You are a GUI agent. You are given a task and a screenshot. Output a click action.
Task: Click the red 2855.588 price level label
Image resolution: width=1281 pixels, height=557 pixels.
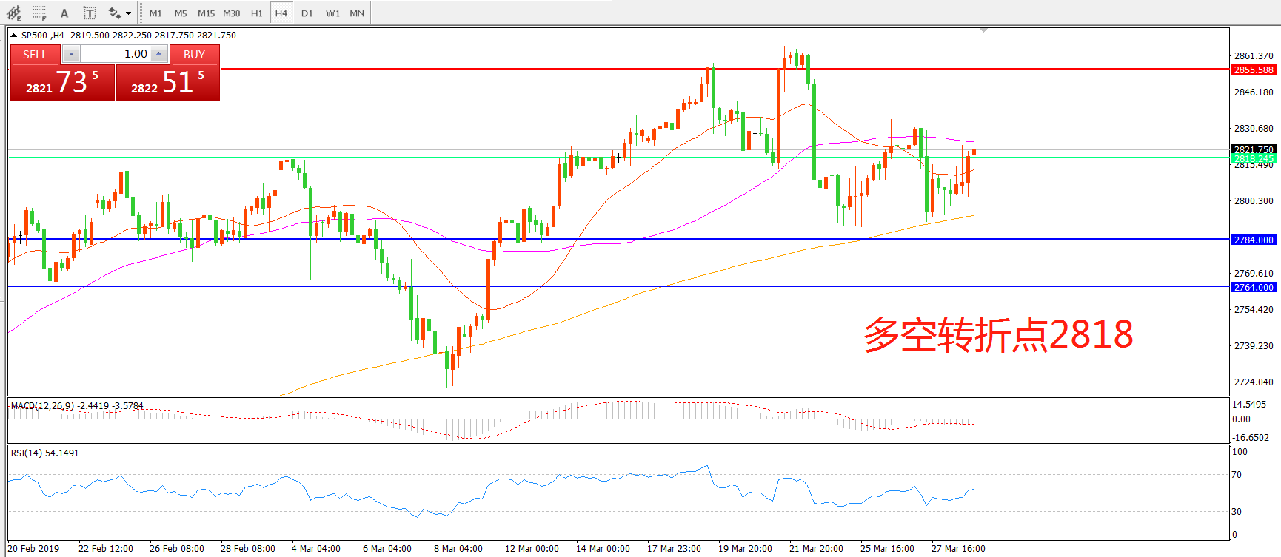click(x=1254, y=70)
